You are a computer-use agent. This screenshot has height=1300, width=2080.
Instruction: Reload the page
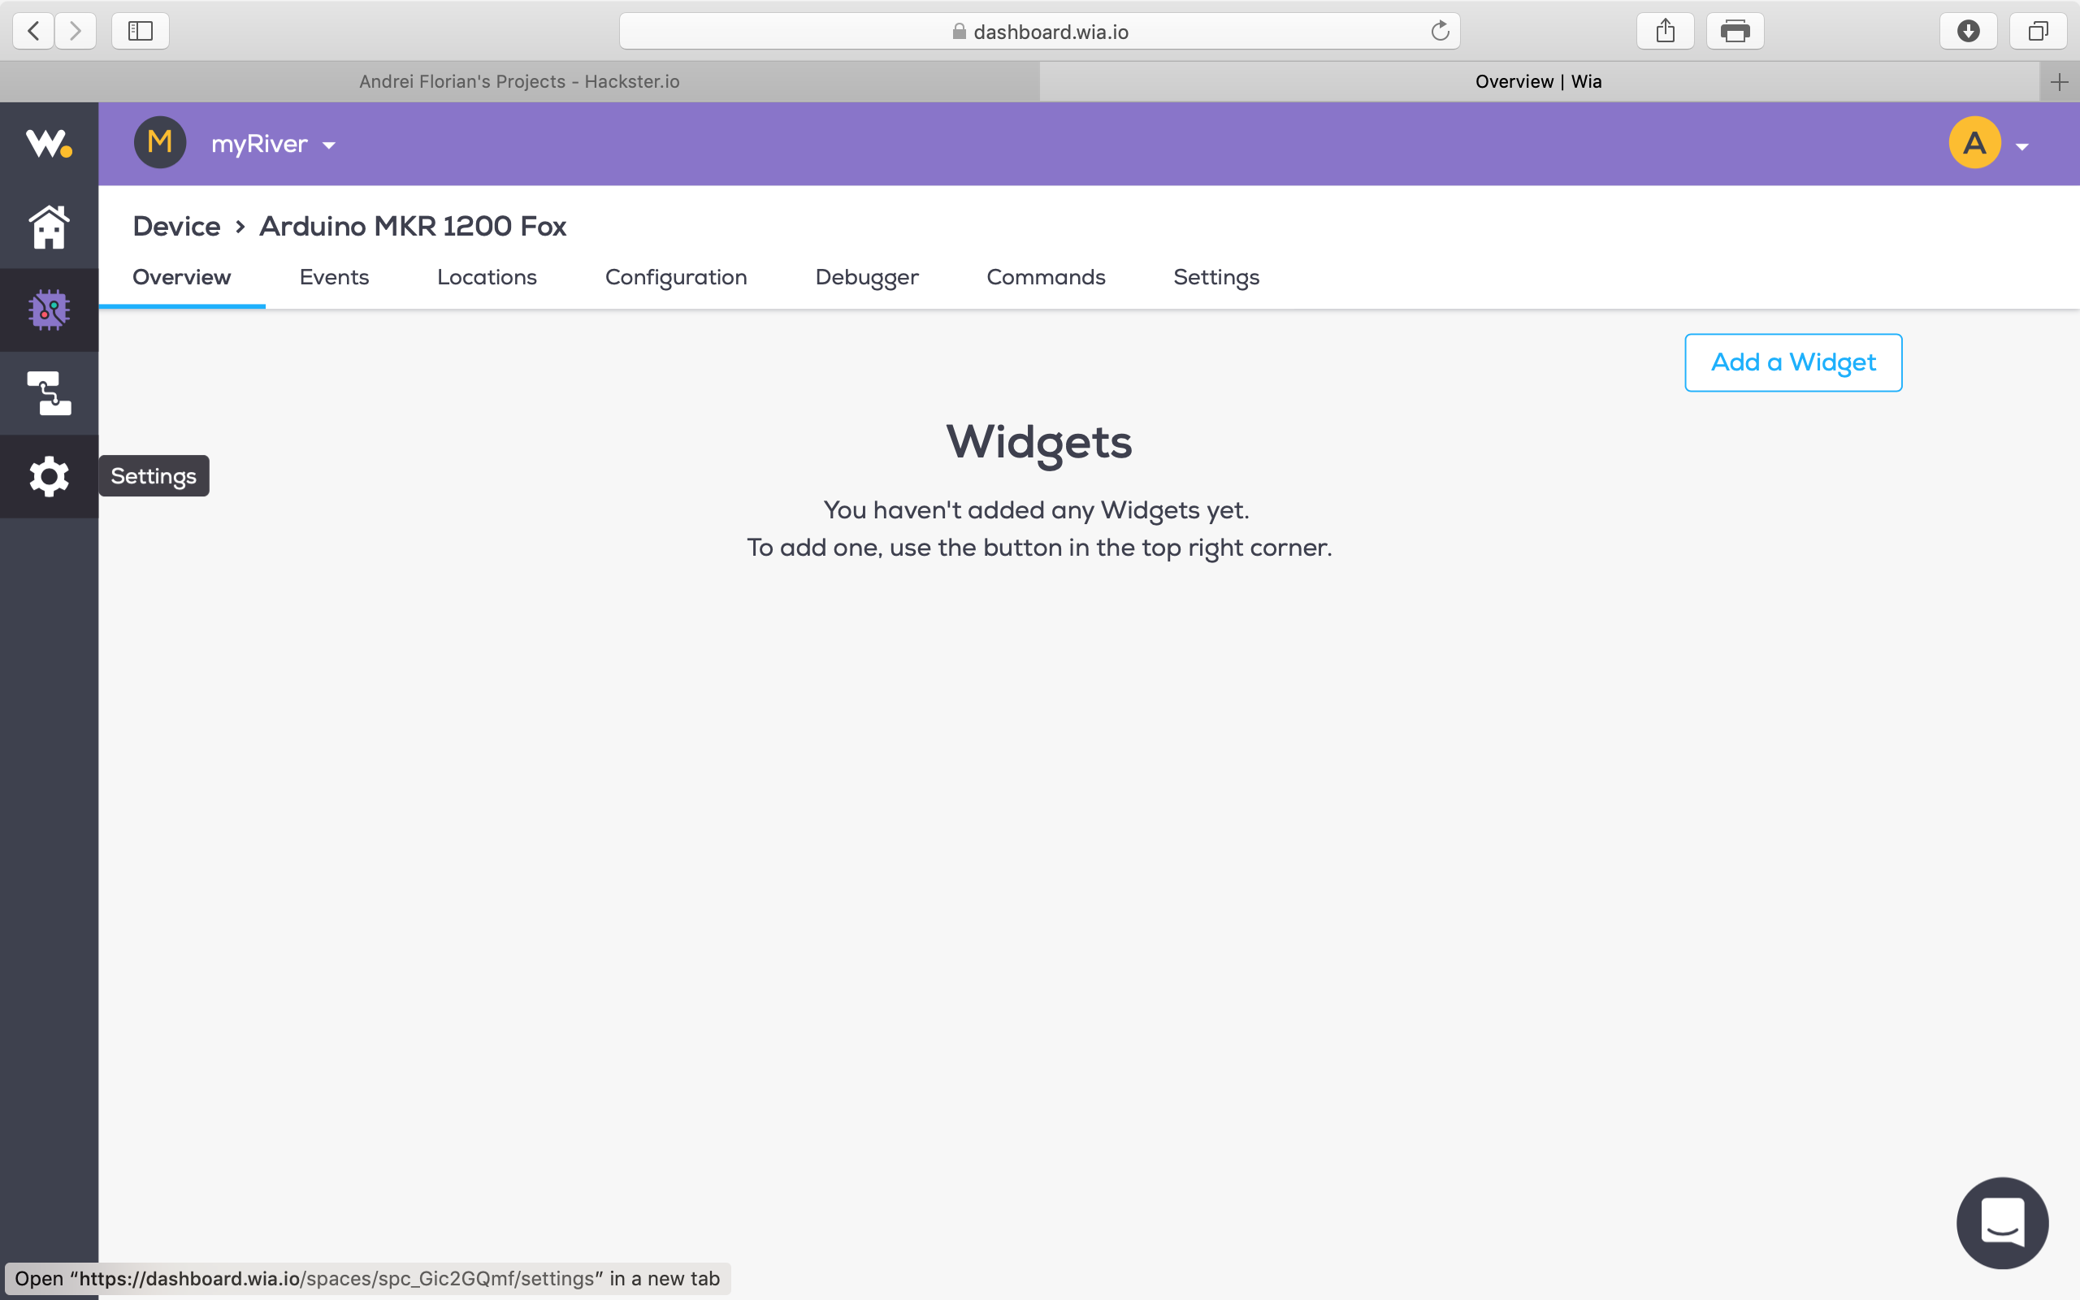[1440, 32]
